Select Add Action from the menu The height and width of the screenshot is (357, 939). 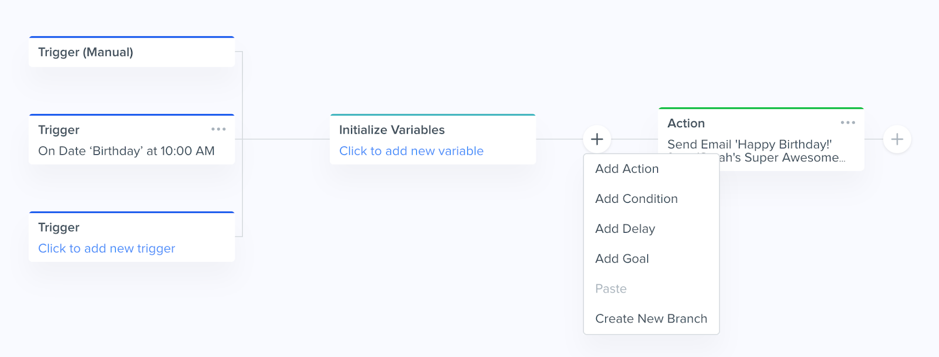click(x=627, y=169)
